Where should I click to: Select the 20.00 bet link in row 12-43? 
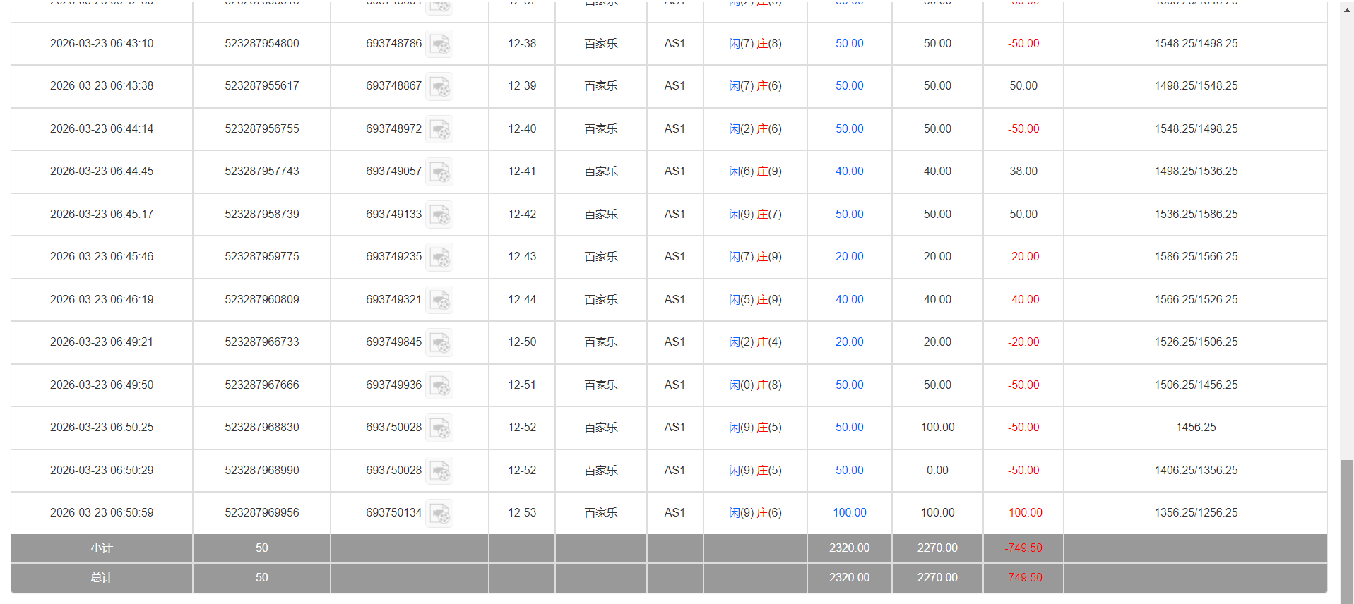point(849,257)
